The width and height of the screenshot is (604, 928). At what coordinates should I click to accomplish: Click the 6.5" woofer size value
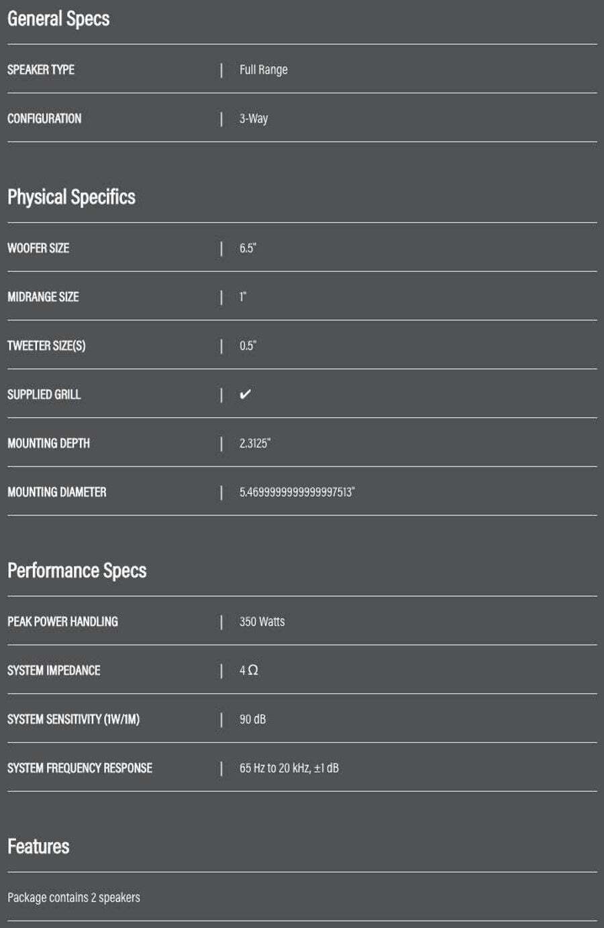coord(248,248)
